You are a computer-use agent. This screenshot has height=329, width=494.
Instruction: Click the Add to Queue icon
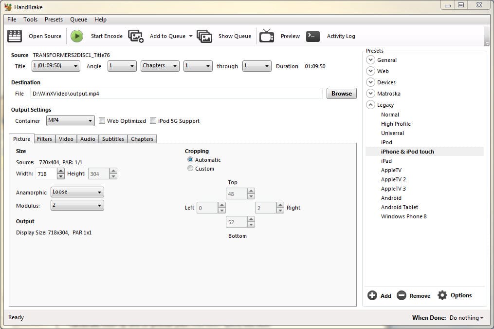(135, 36)
